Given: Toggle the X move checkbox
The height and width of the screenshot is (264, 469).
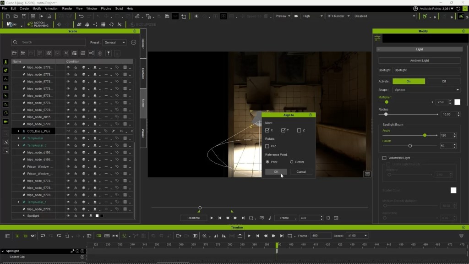Looking at the screenshot, I should [x=267, y=130].
